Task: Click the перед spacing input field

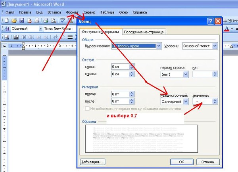Action: [120, 94]
